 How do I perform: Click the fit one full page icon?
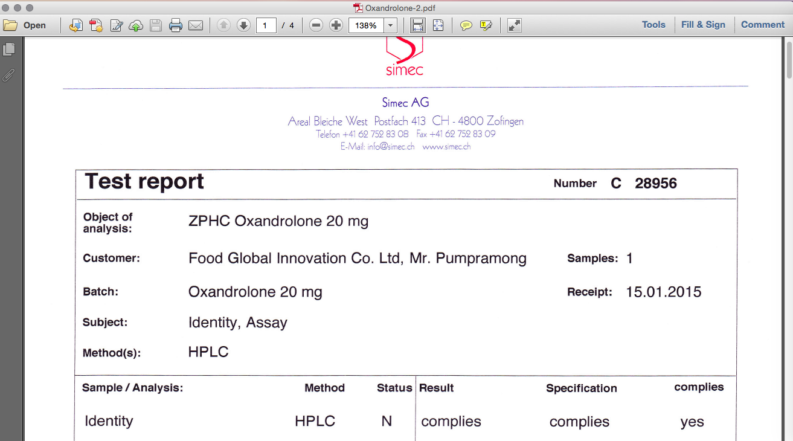438,25
